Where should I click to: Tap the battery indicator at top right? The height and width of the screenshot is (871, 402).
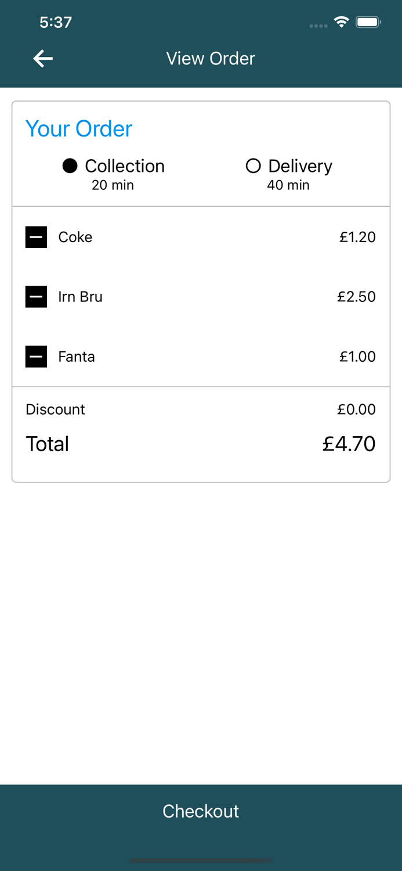368,21
